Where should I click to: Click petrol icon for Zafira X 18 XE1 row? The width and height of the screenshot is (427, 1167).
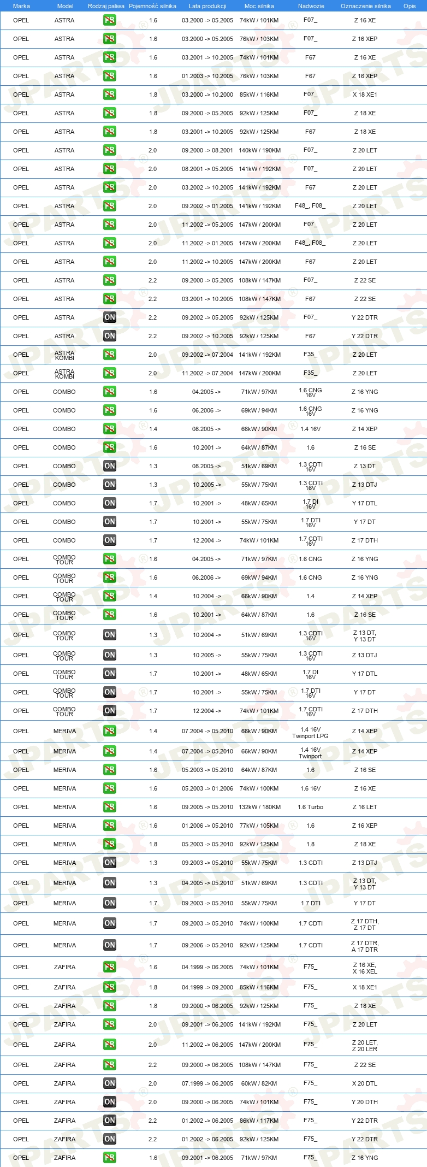[x=110, y=987]
